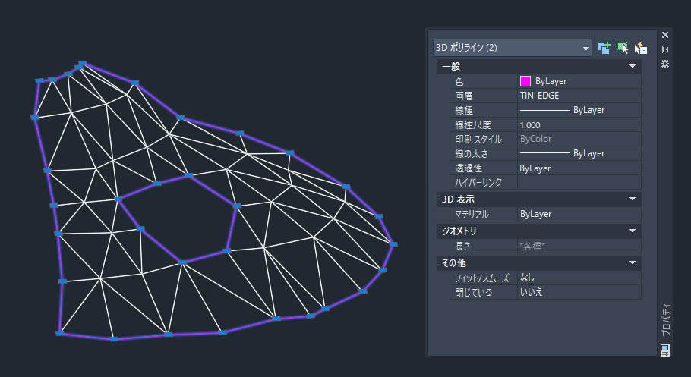Select the 線の太さ ByLayer field

pos(579,153)
